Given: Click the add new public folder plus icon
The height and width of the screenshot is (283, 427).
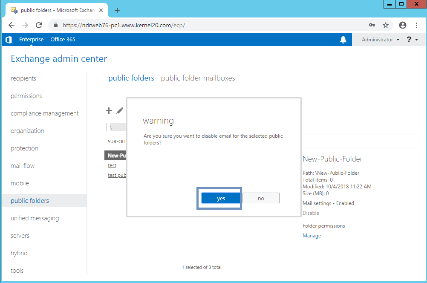Looking at the screenshot, I should tap(109, 110).
